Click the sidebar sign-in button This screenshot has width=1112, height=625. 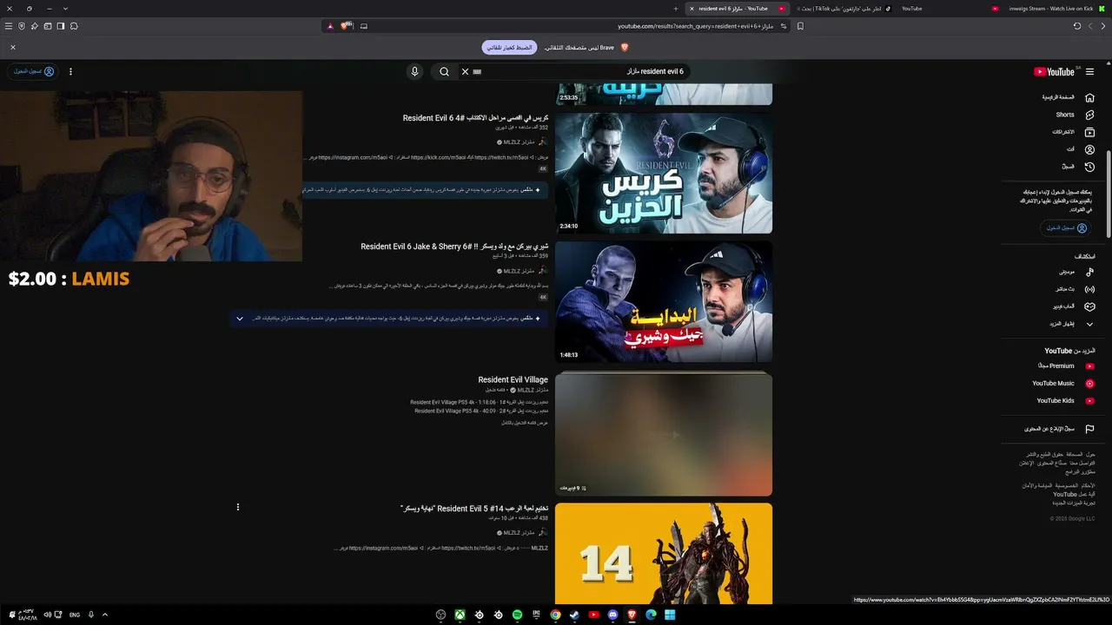[x=1067, y=228]
